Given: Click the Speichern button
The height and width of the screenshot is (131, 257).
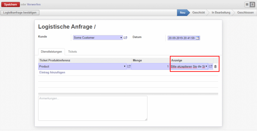Looking at the screenshot, I should tap(10, 4).
